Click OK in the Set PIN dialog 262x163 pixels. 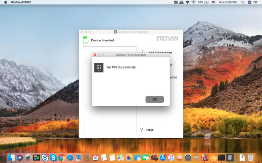[x=154, y=99]
